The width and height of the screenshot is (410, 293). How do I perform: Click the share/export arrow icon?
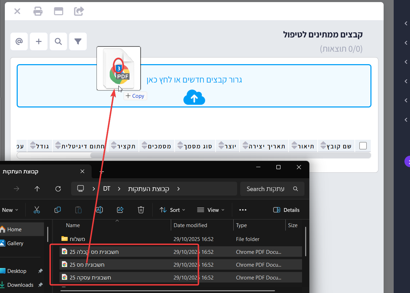pyautogui.click(x=79, y=11)
